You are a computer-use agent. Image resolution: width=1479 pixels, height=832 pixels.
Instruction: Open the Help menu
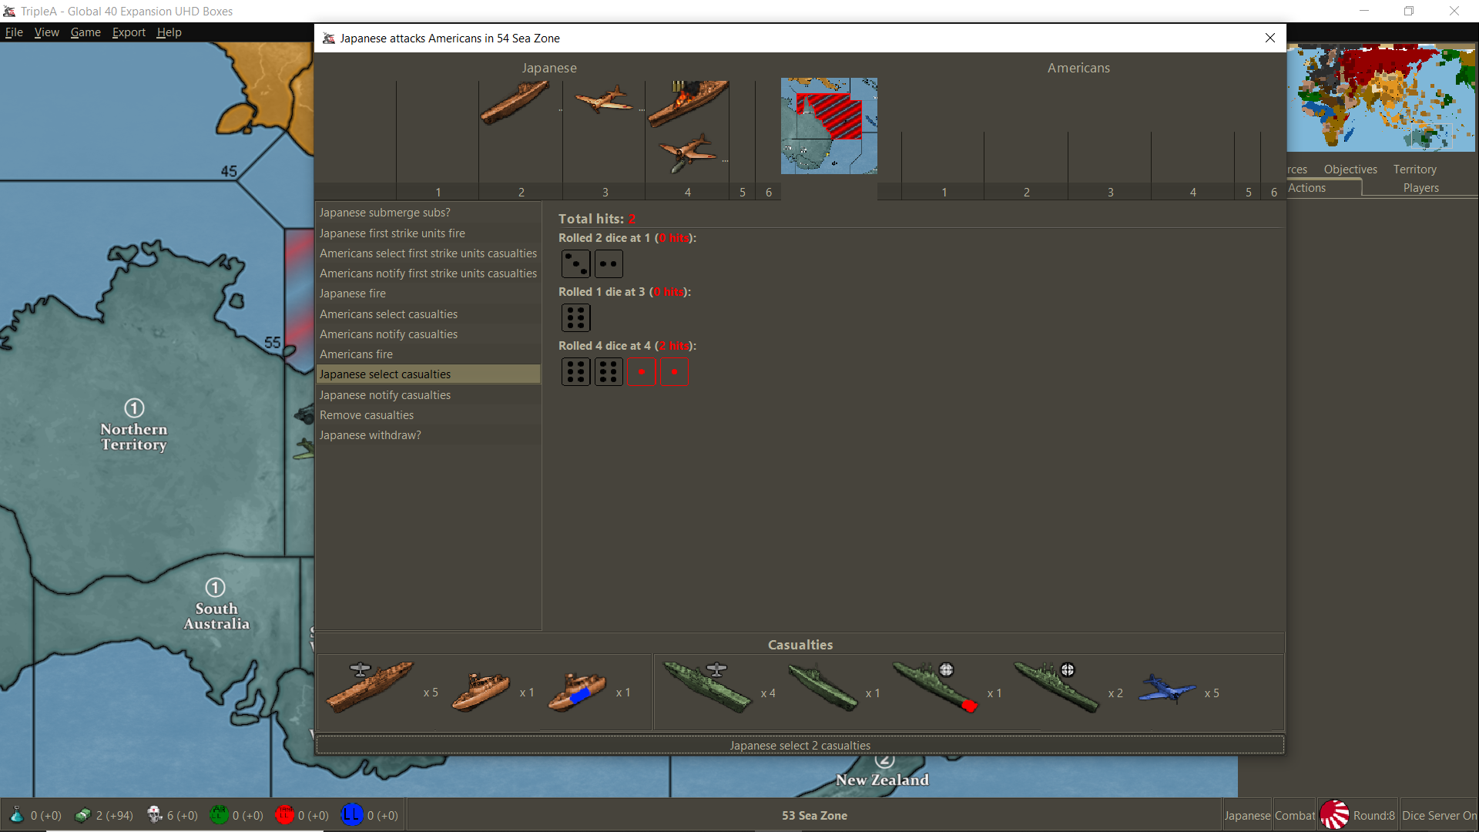pos(169,32)
